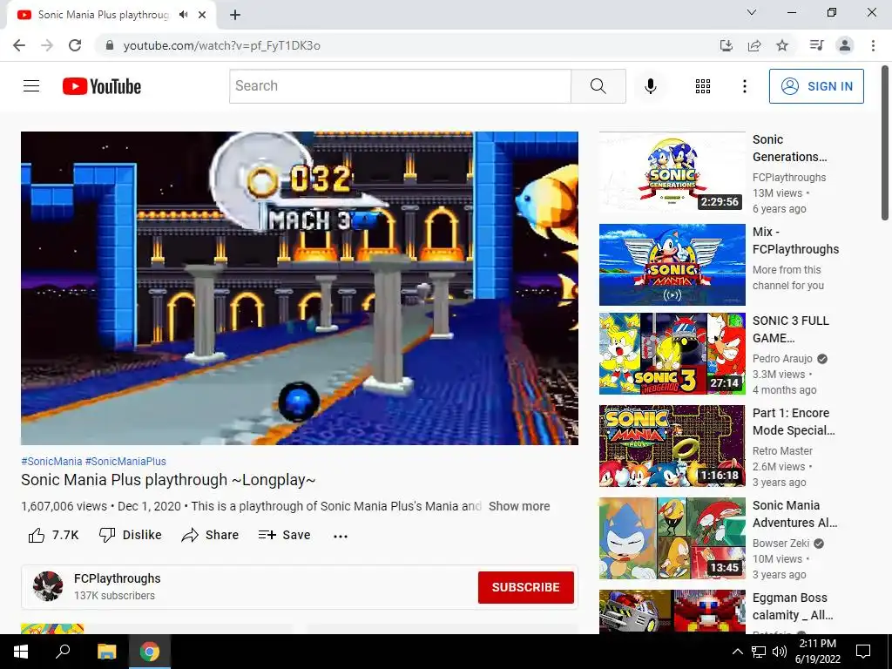The image size is (892, 669).
Task: Expand the Chrome tab search chevron
Action: 751,12
